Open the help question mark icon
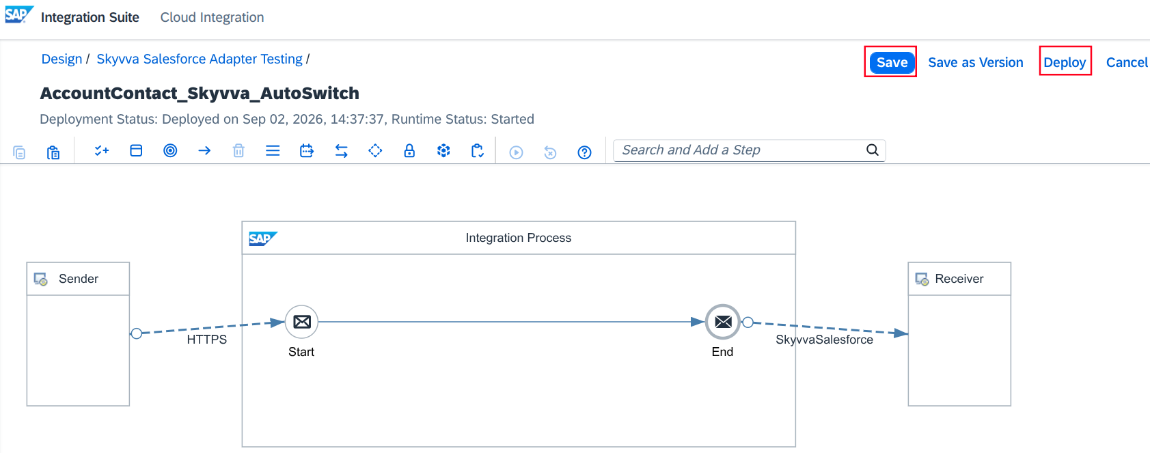The width and height of the screenshot is (1150, 453). click(584, 152)
